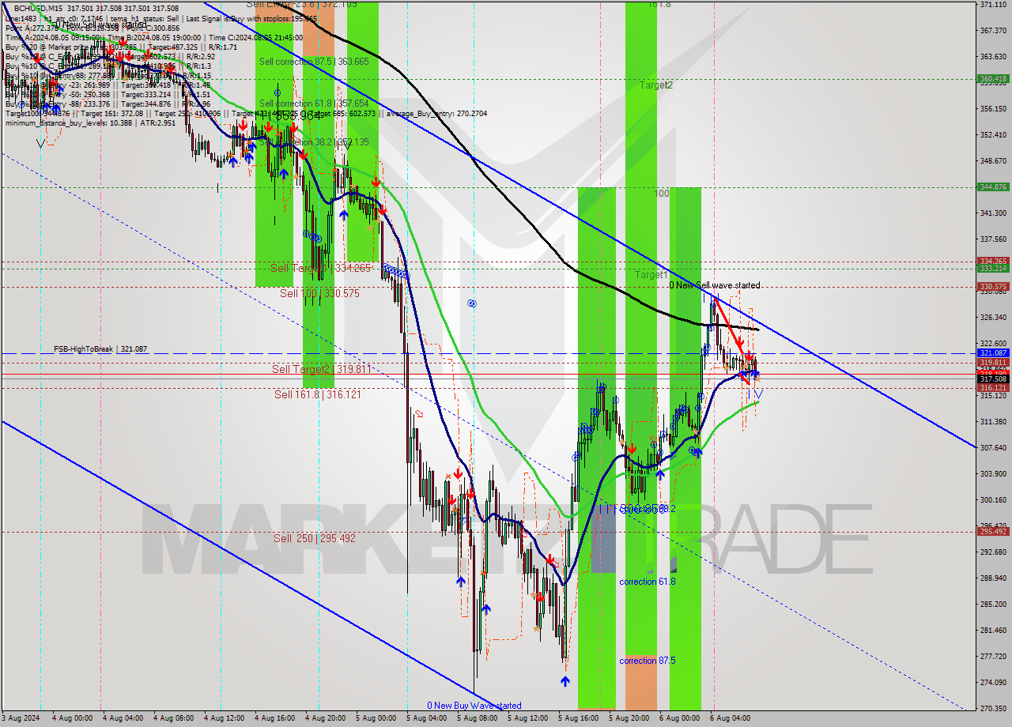
Task: Click the blue 321.087 price tag
Action: click(x=993, y=353)
